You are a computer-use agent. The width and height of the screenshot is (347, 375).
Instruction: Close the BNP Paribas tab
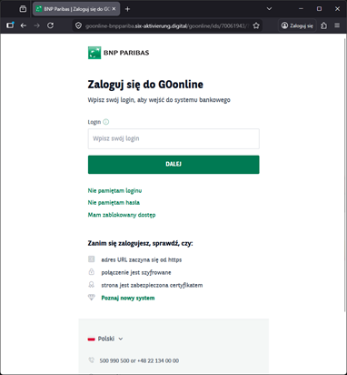pyautogui.click(x=114, y=9)
